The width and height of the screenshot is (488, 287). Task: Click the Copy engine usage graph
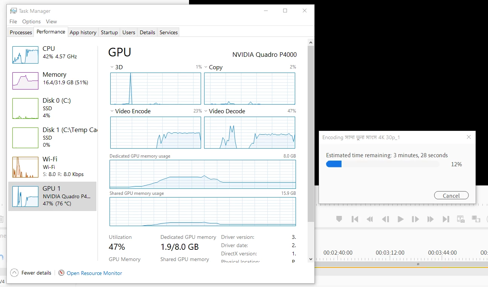250,88
